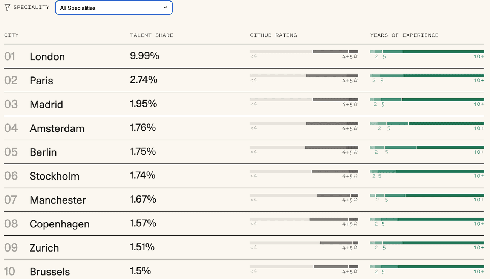Screen dimensions: 490x279
Task: Click Amsterdam's light gray under-4 rating bar
Action: (278, 123)
